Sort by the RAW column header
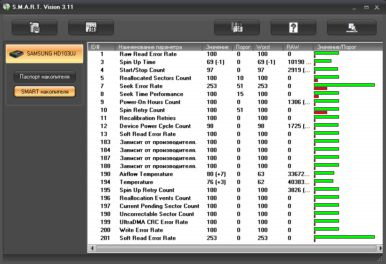The image size is (386, 264). [x=298, y=47]
